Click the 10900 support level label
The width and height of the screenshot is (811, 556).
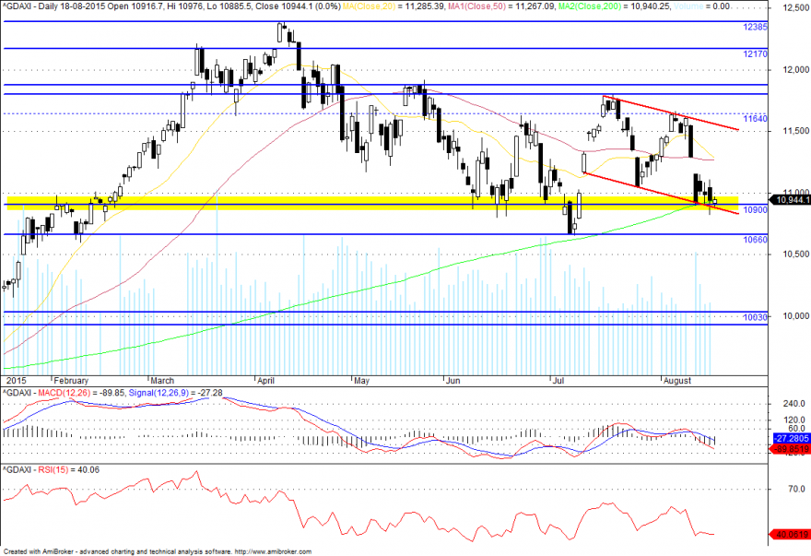click(755, 209)
